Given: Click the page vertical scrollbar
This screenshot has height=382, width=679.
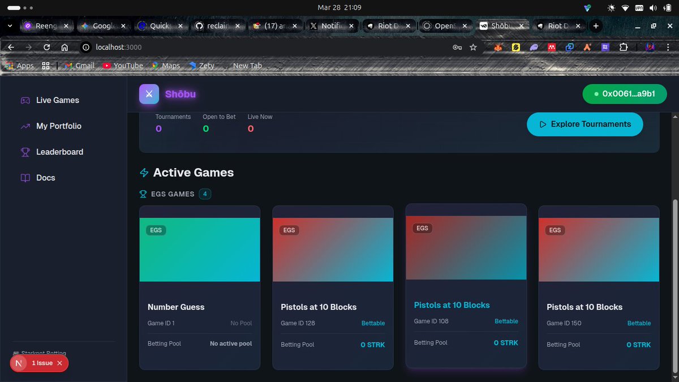Looking at the screenshot, I should [x=674, y=286].
